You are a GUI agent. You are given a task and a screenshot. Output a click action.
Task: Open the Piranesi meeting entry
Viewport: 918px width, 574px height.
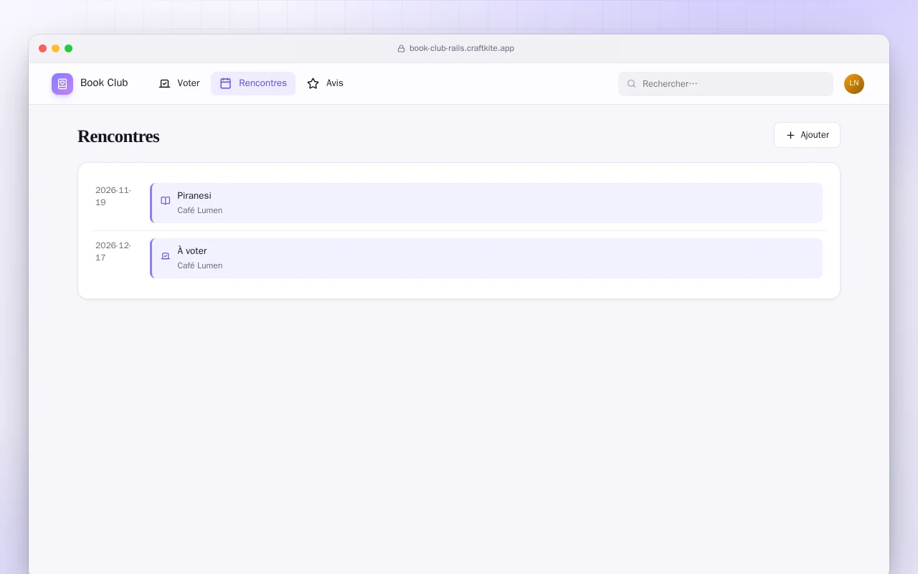point(486,203)
